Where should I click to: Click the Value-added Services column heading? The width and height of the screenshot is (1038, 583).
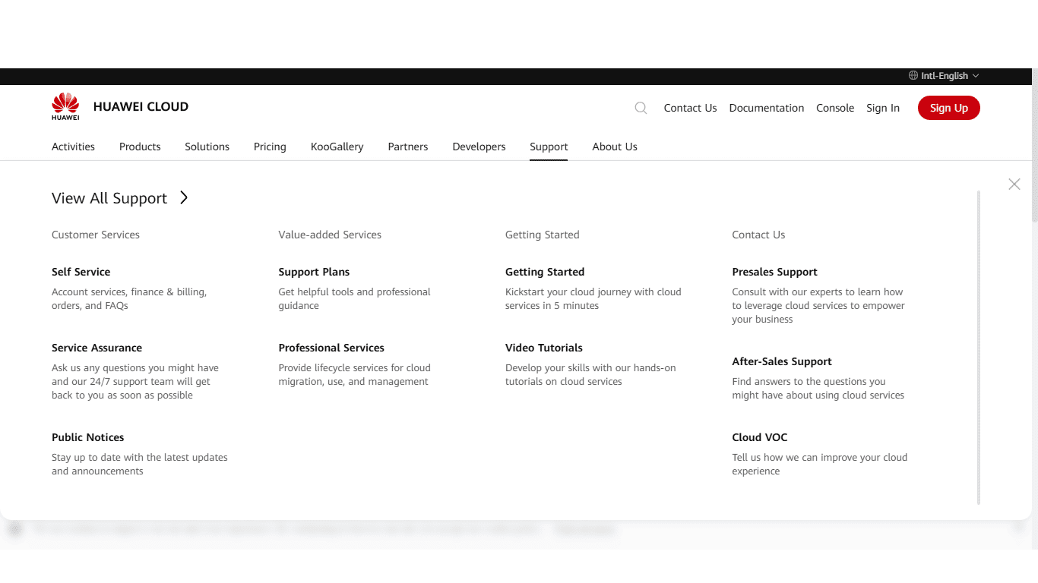[x=330, y=235]
